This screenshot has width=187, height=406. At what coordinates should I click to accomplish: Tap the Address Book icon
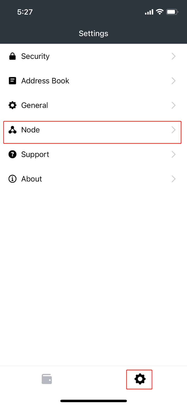[x=12, y=81]
